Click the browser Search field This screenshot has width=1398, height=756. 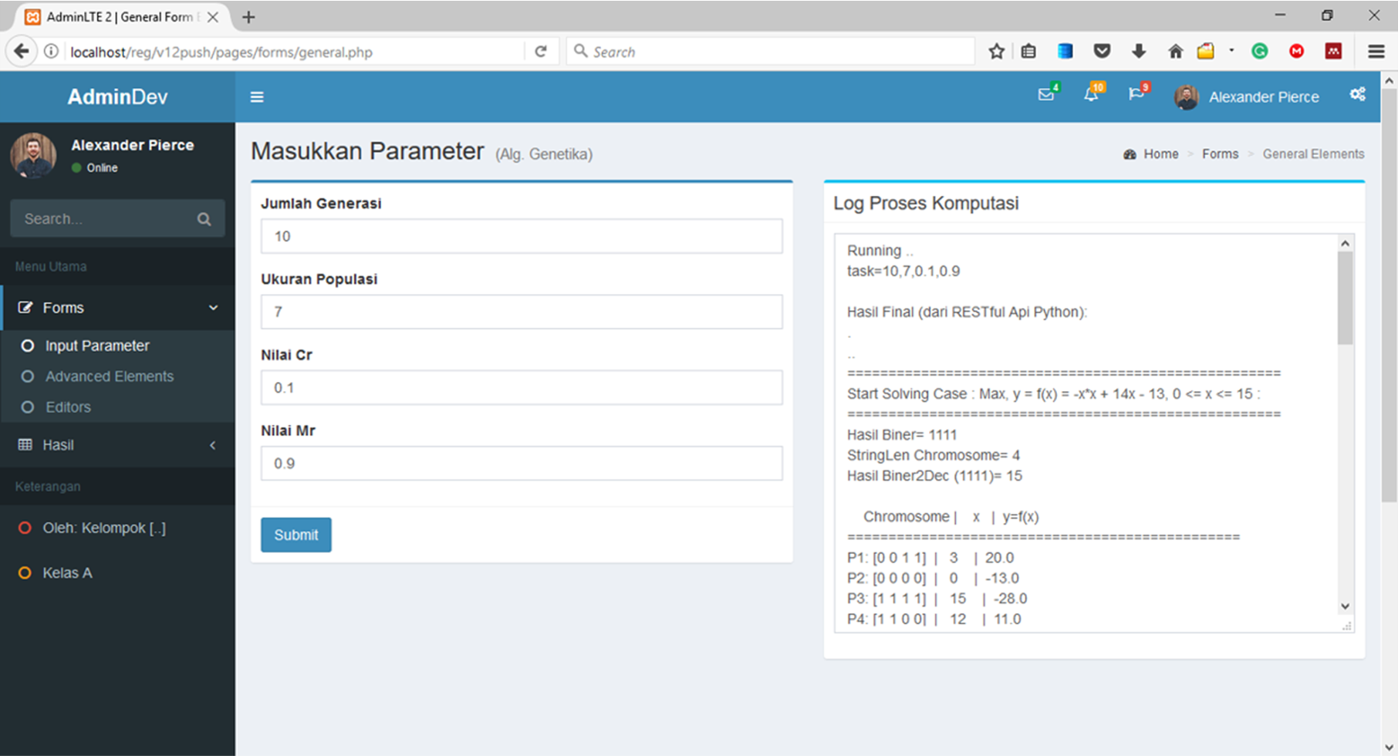772,52
